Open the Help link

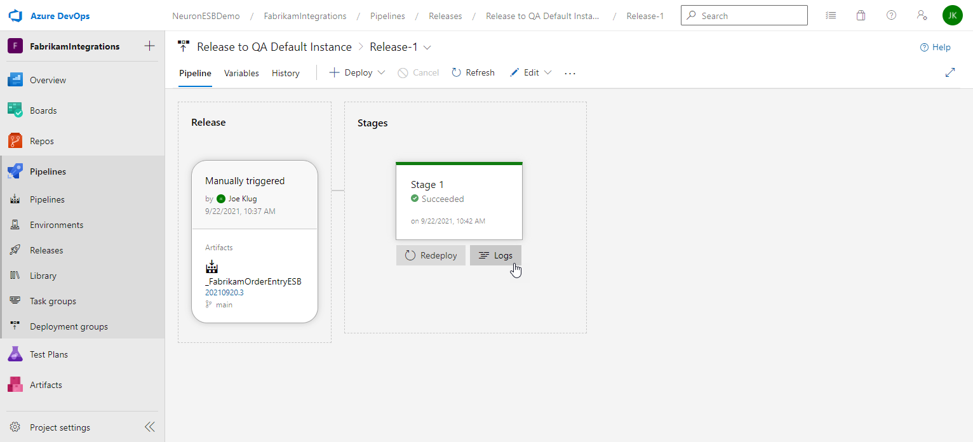click(936, 47)
